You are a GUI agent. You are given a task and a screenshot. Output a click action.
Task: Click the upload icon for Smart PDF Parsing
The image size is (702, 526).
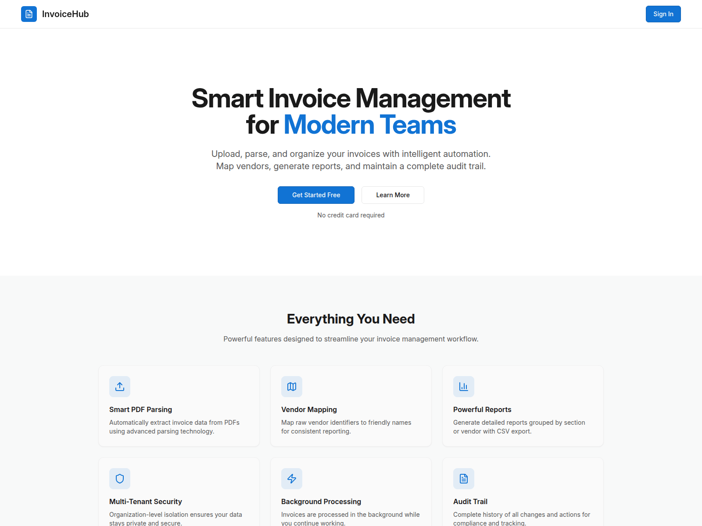(x=120, y=387)
